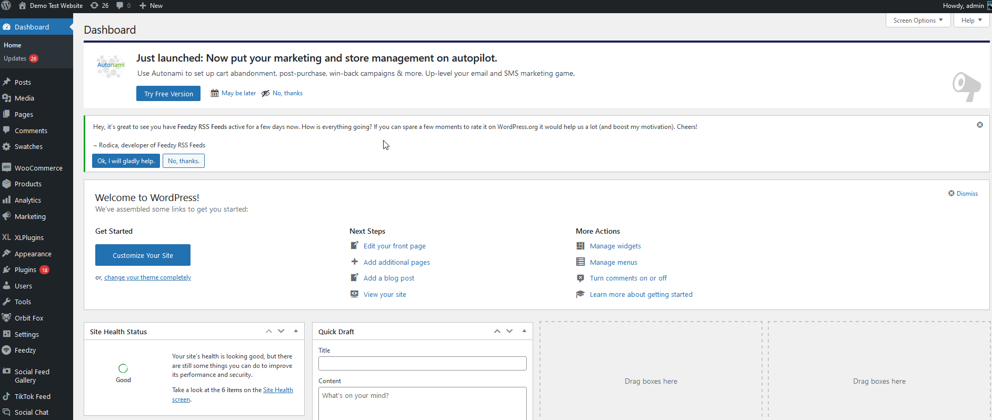This screenshot has height=420, width=992.
Task: Dismiss the Welcome to WordPress panel
Action: (963, 194)
